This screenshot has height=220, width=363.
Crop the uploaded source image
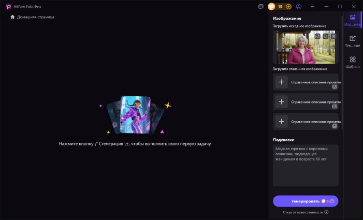pos(325,36)
